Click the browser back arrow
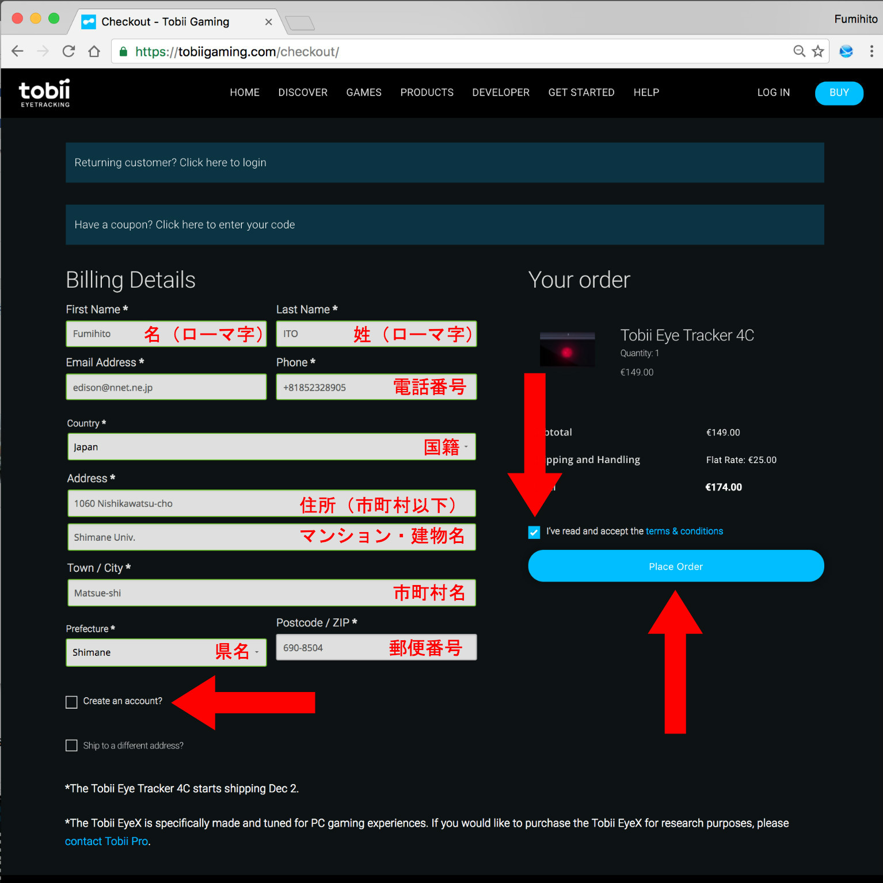883x883 pixels. pyautogui.click(x=17, y=51)
